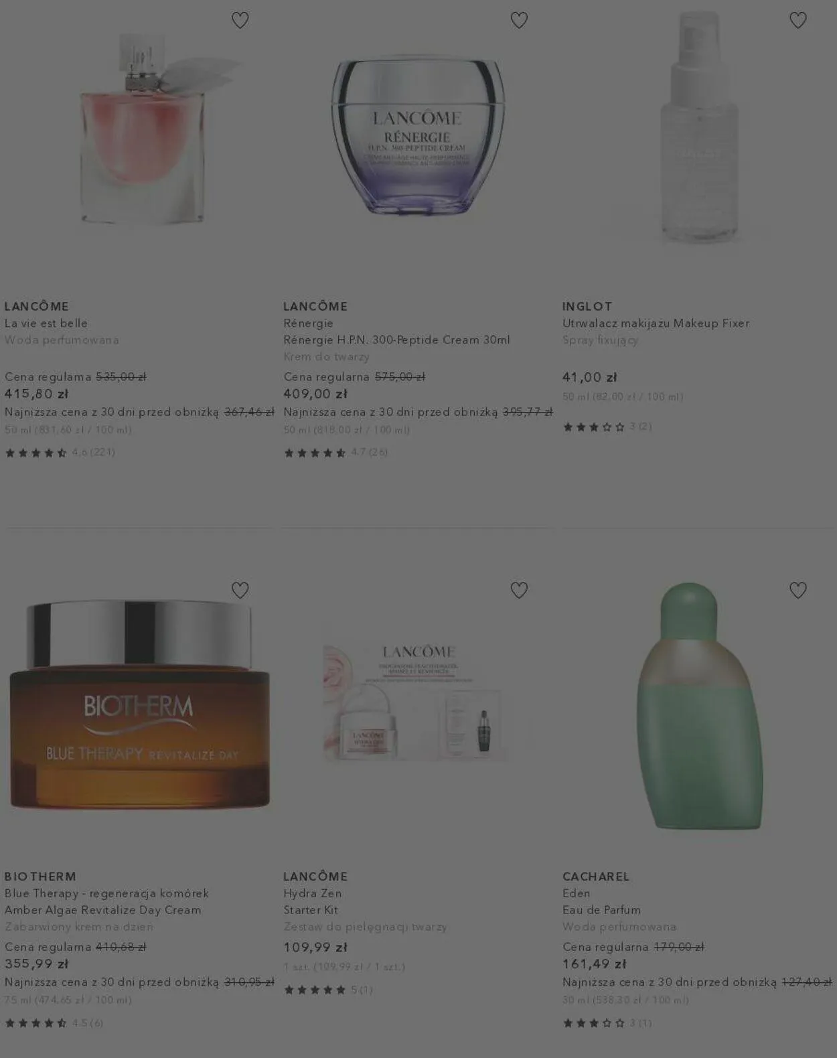This screenshot has height=1058, width=837.
Task: Add Biotherm Blue Therapy to wishlist
Action: pyautogui.click(x=240, y=590)
